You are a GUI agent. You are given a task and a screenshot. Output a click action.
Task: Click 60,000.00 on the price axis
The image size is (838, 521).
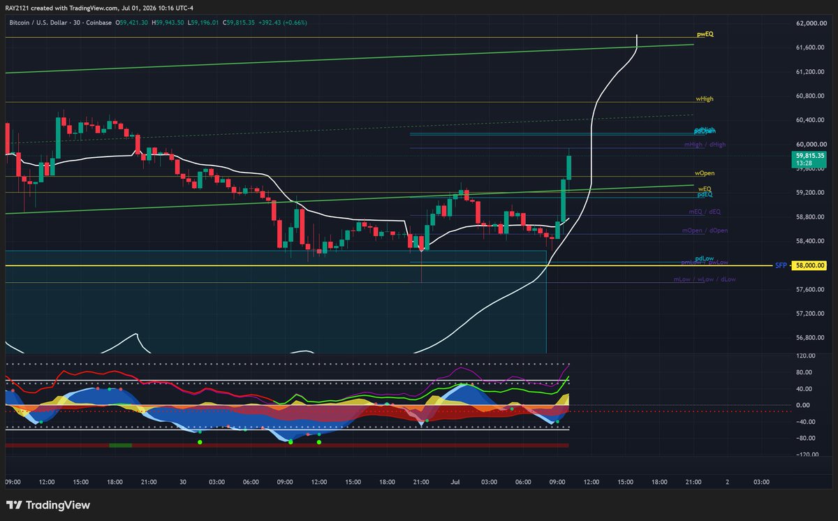pyautogui.click(x=810, y=144)
